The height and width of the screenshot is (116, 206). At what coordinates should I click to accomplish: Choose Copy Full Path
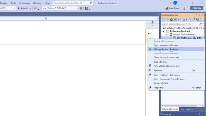(x=176, y=83)
